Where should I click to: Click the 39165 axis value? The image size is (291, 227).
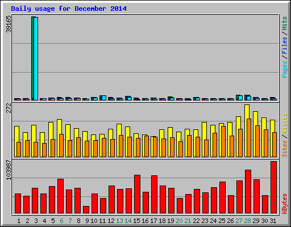pyautogui.click(x=9, y=24)
